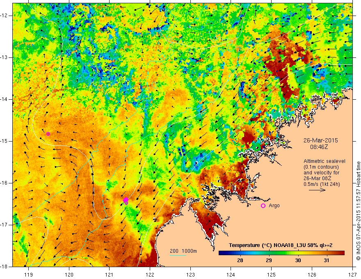Click the longitude axis label '122'
This screenshot has width=361, height=279.
point(150,274)
